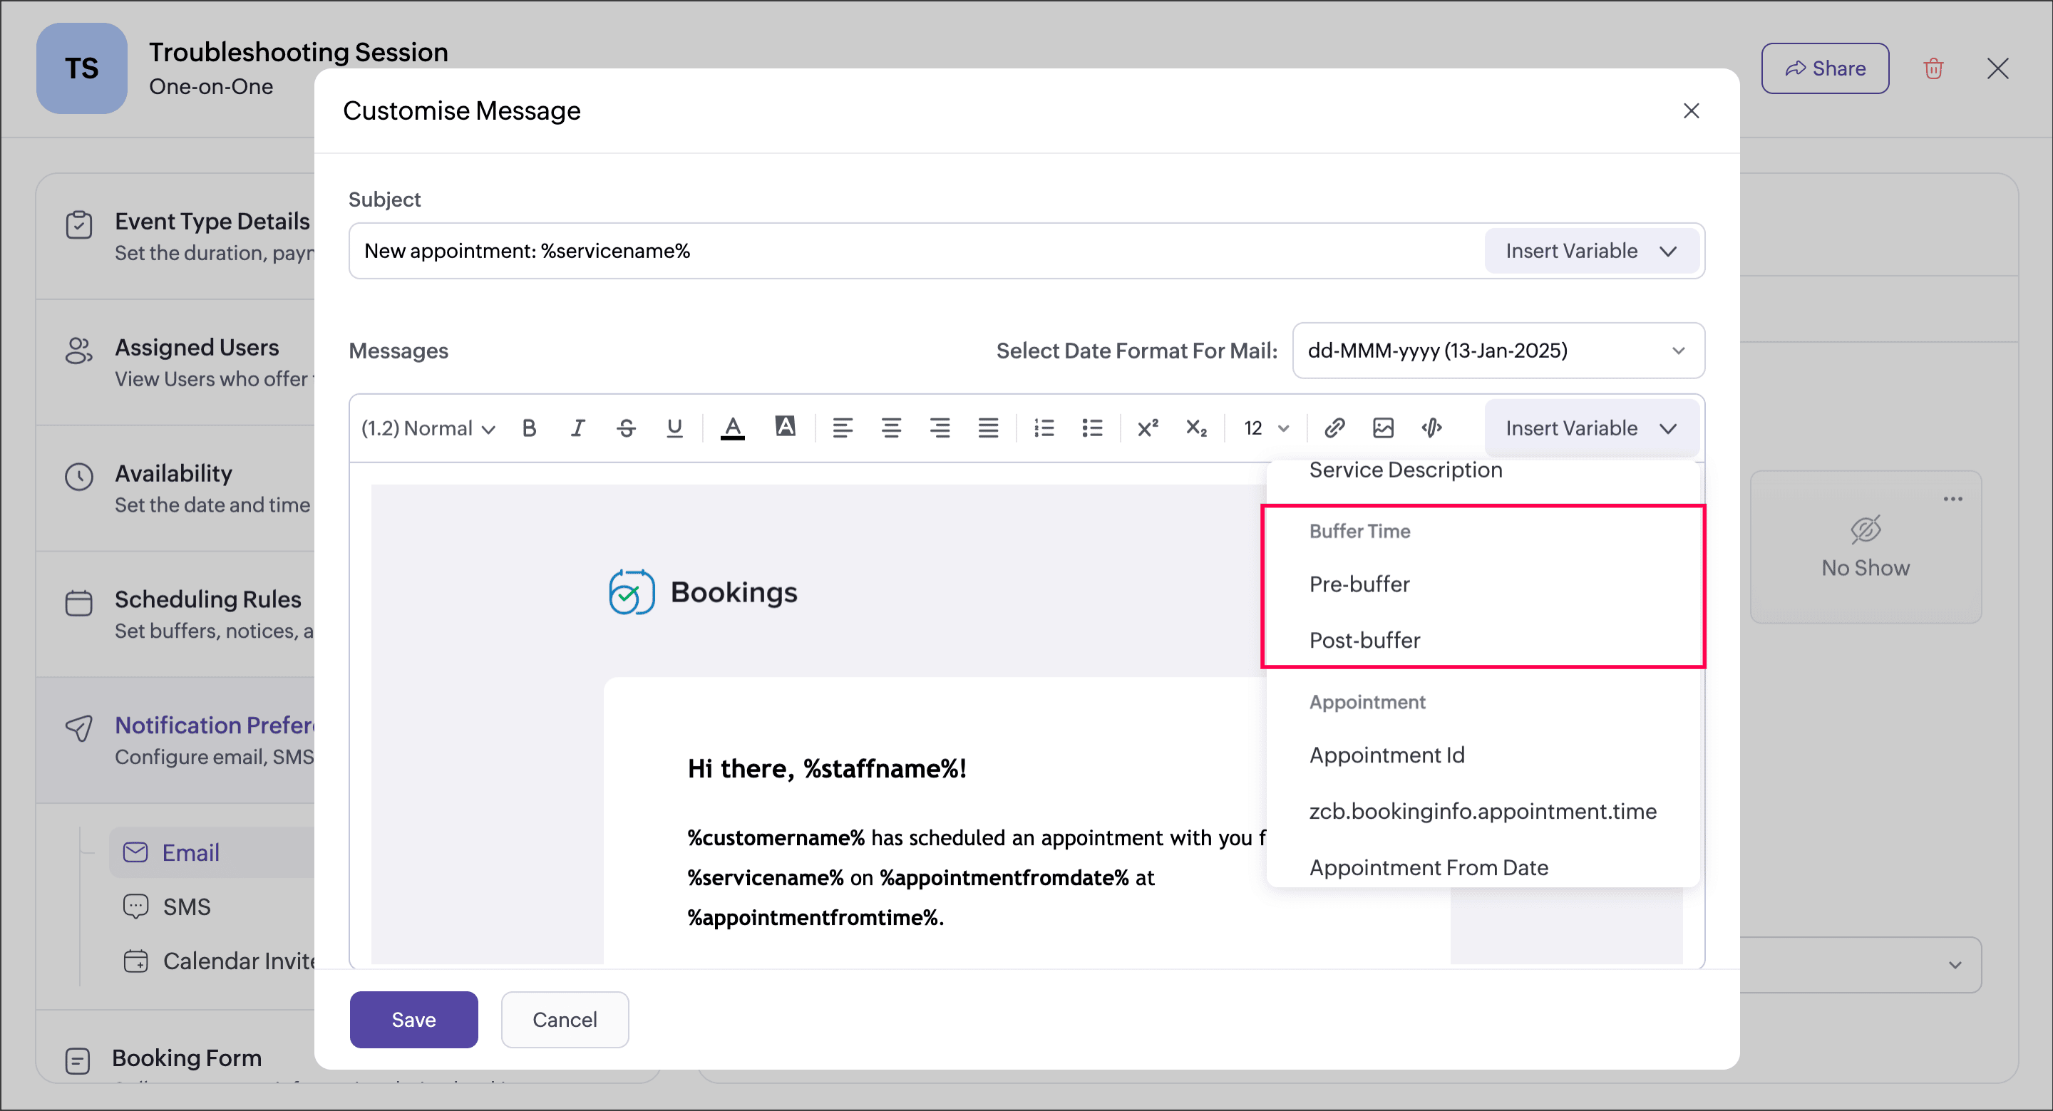2053x1111 pixels.
Task: Open the date format dropdown
Action: tap(1498, 351)
